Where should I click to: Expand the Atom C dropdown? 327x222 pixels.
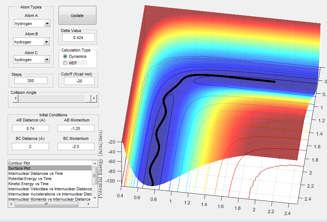tap(47, 60)
